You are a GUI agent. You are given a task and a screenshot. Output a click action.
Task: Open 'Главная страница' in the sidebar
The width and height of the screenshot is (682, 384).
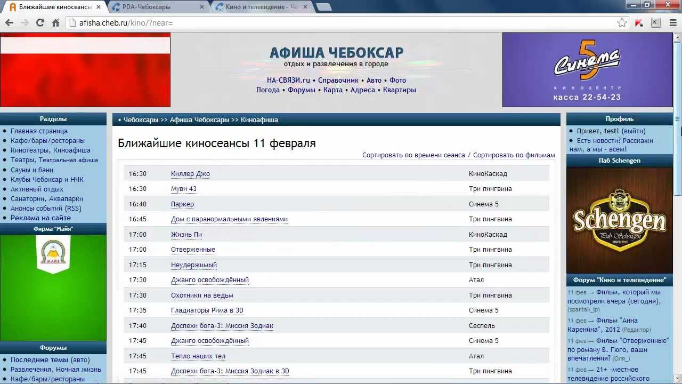(x=39, y=131)
